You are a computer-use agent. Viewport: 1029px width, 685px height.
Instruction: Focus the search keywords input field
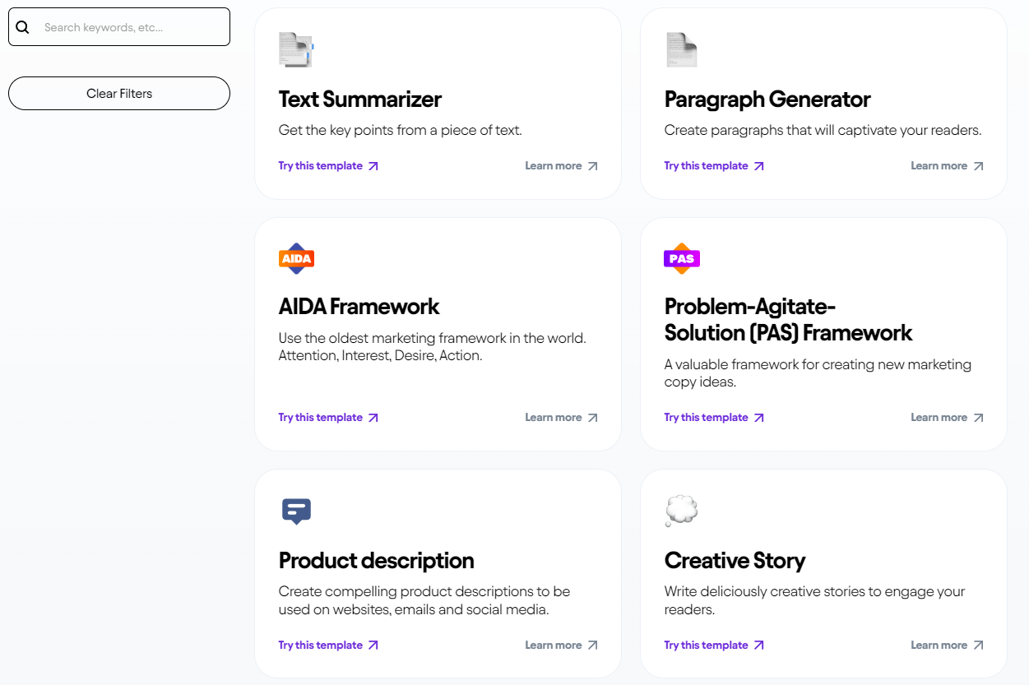tap(132, 27)
